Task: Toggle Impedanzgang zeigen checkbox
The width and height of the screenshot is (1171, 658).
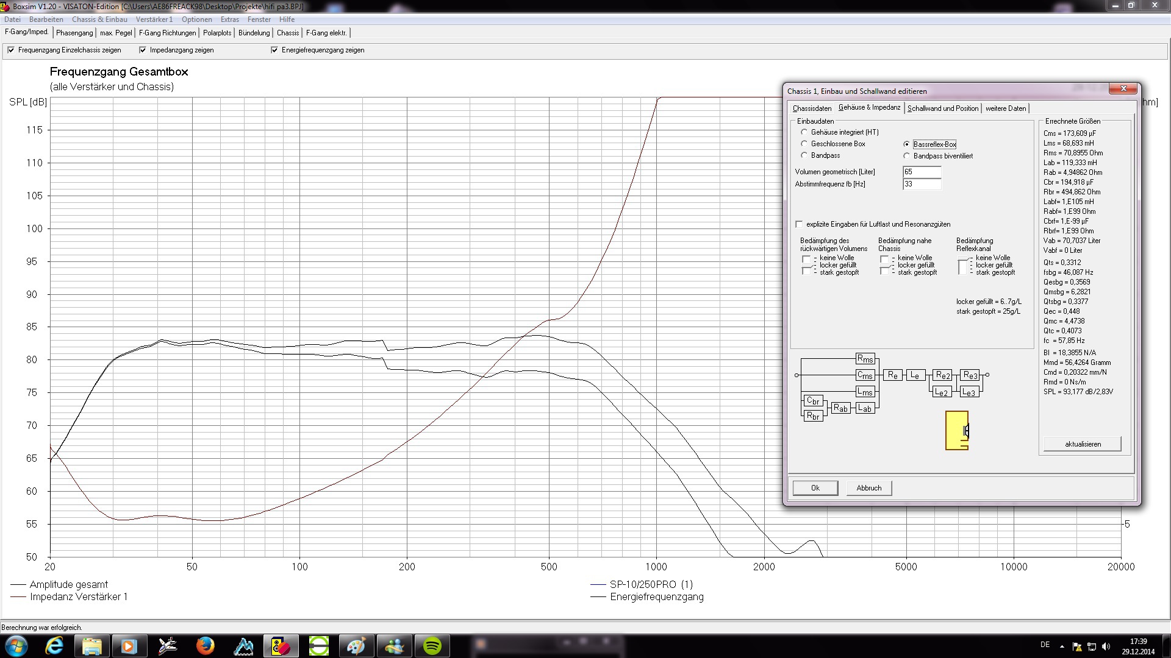Action: pos(143,50)
